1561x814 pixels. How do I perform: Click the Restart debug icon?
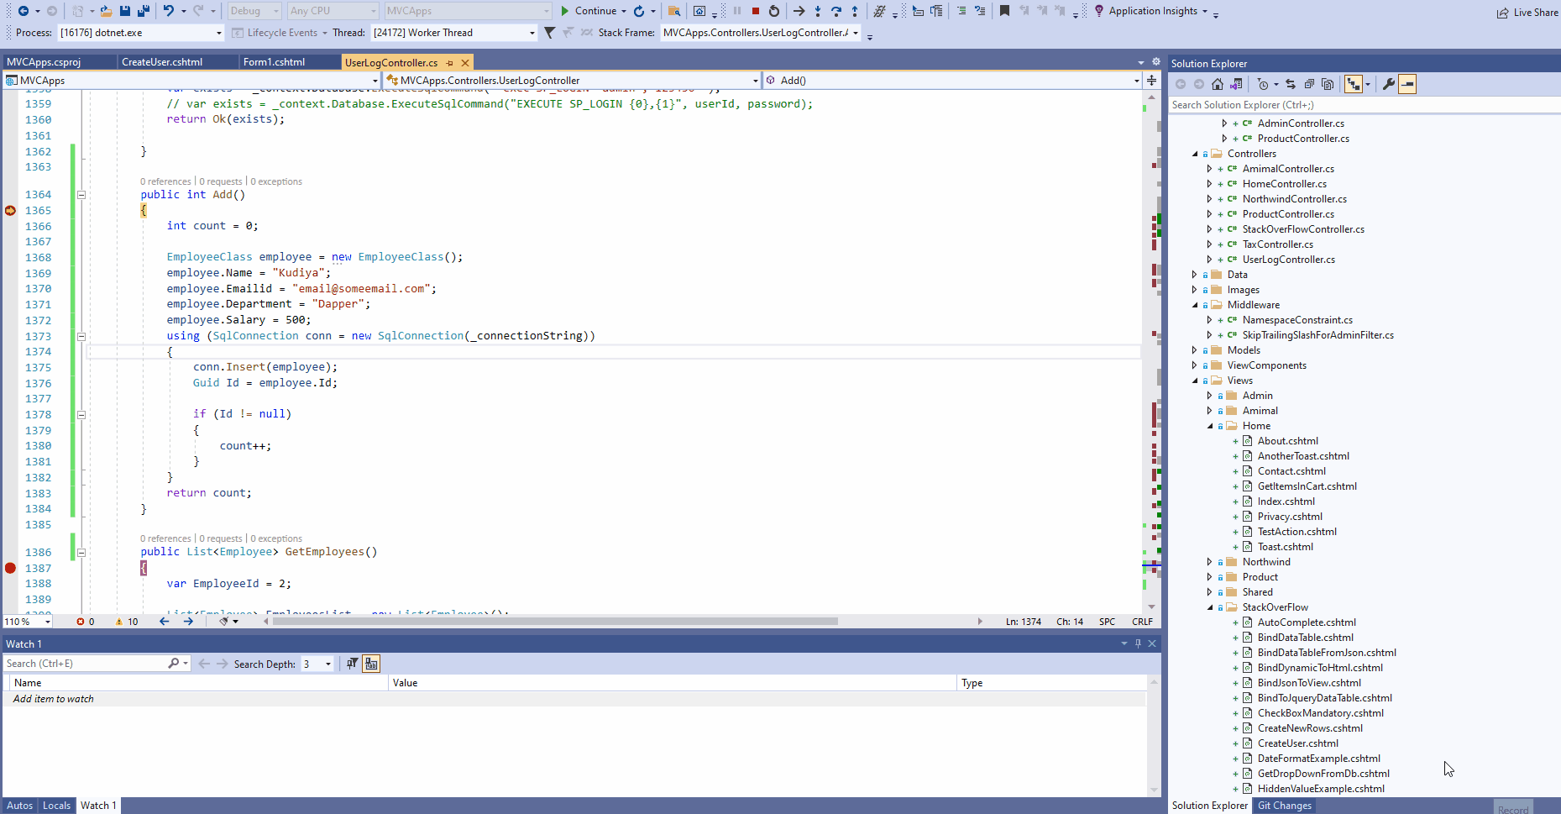click(773, 11)
